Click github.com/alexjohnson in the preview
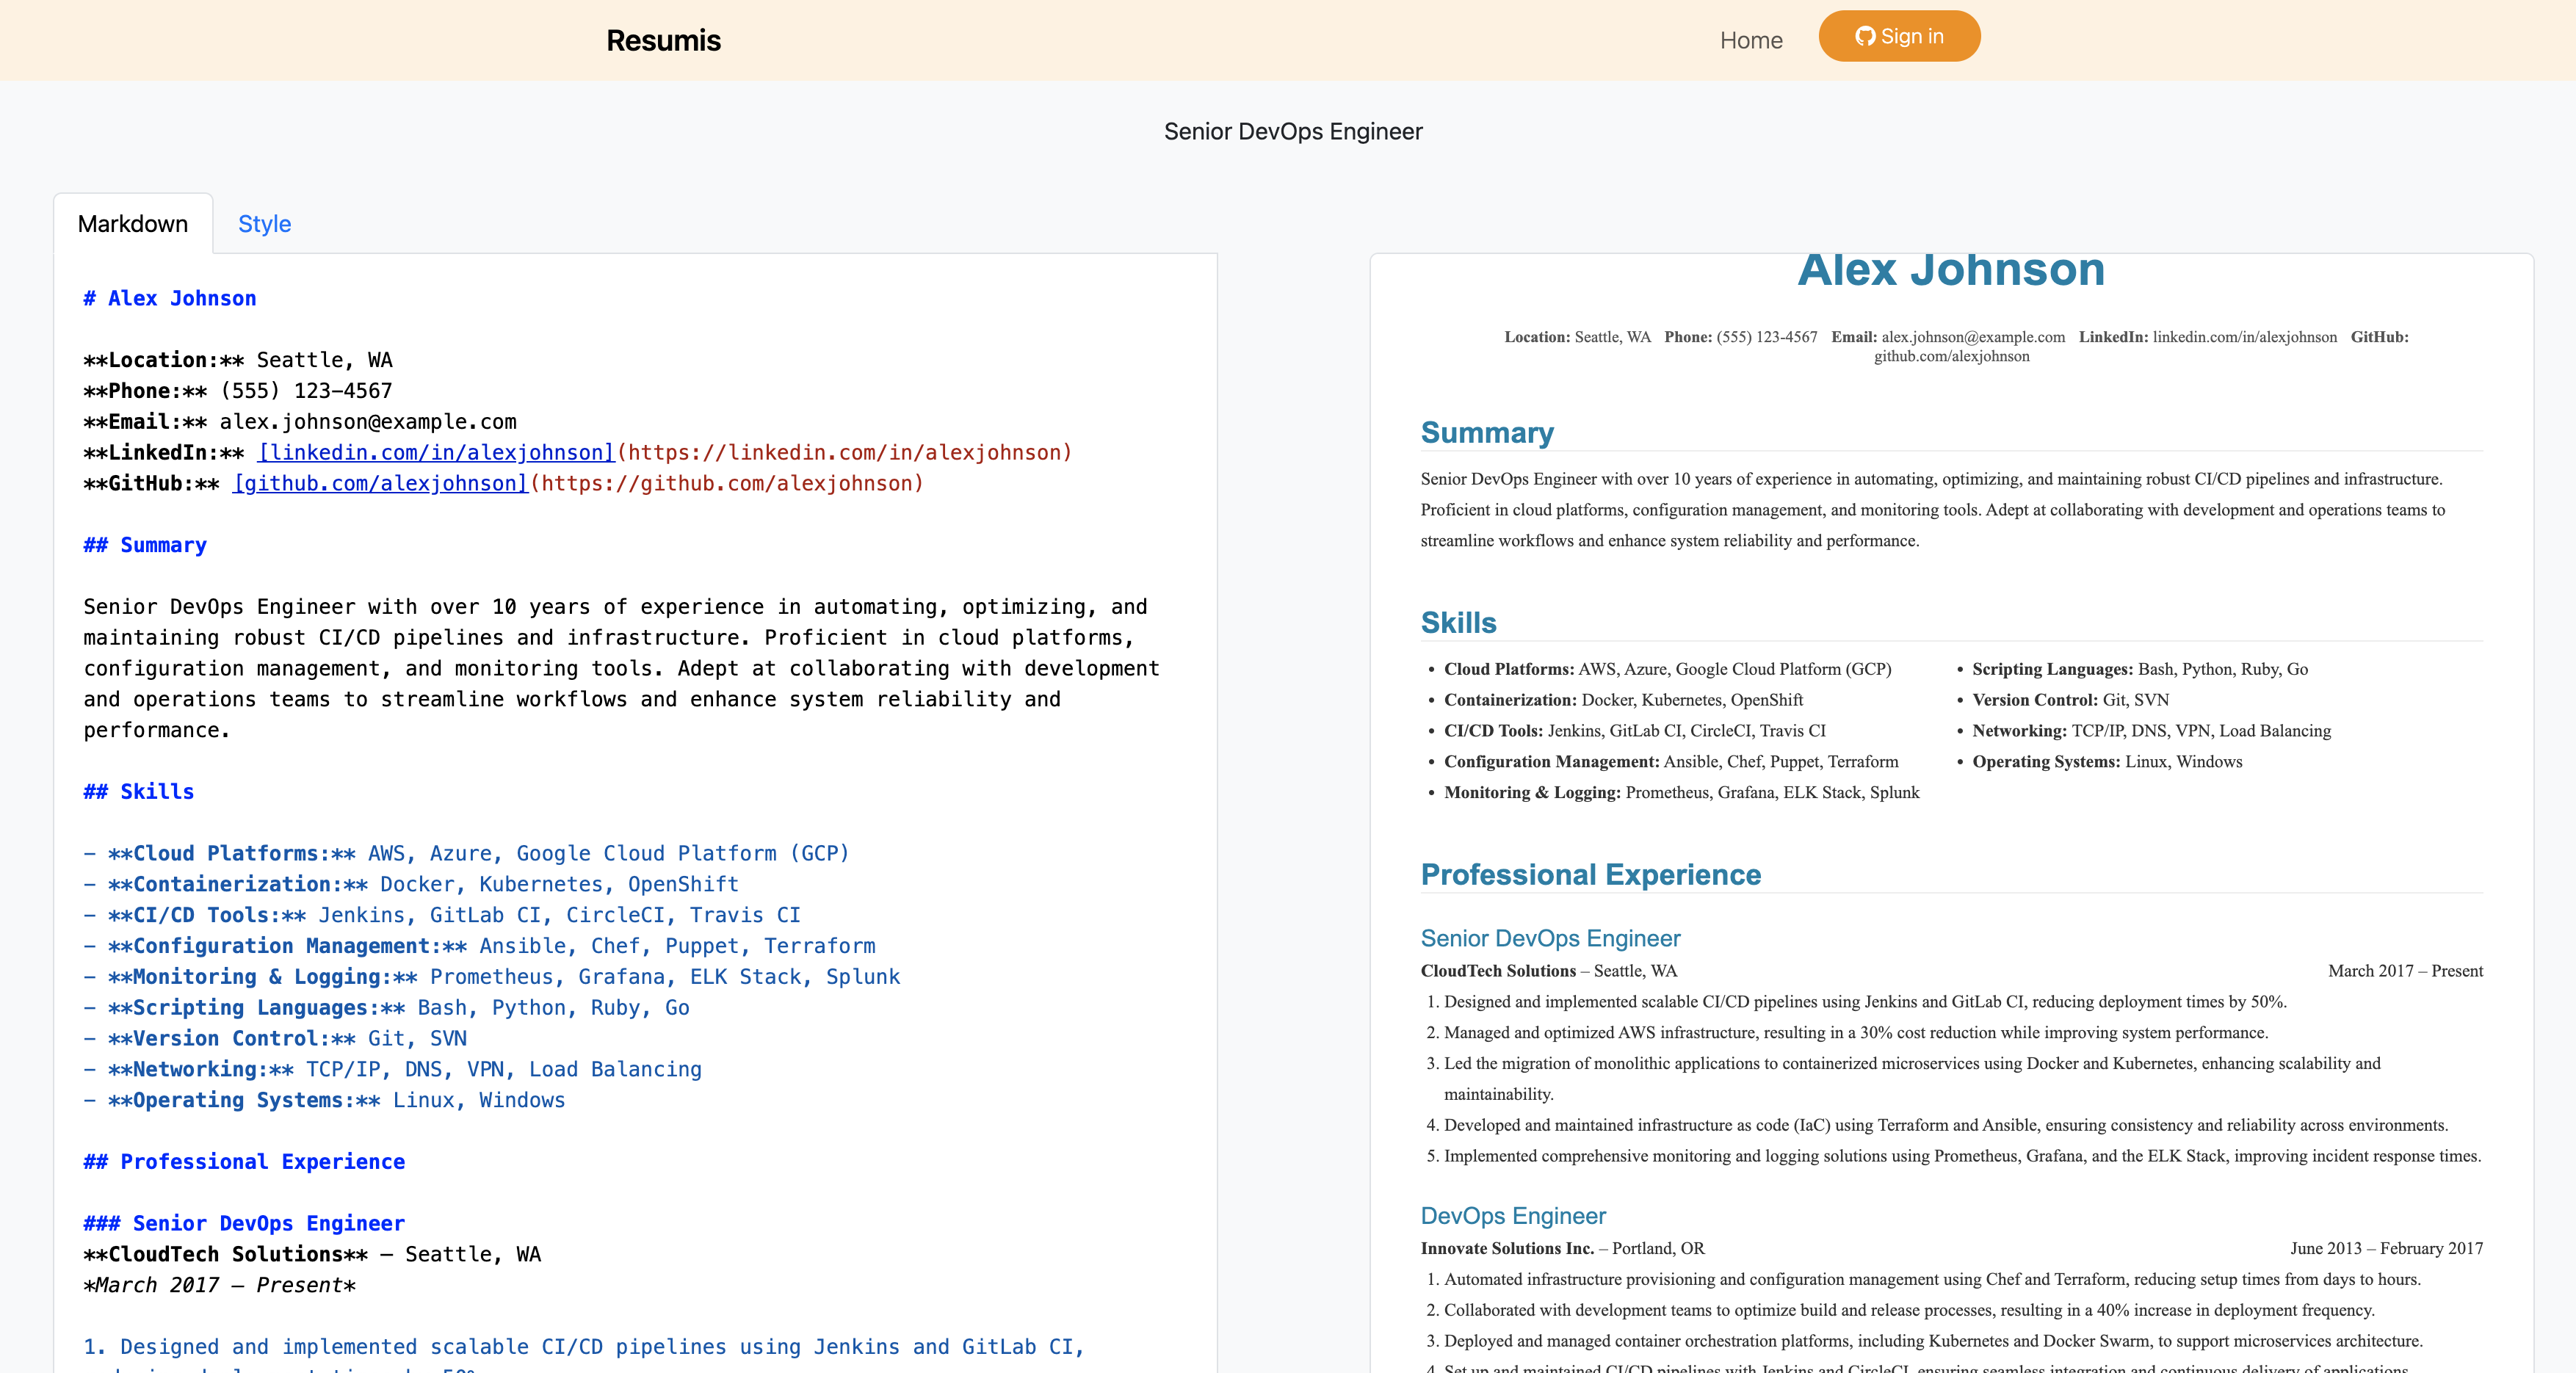 (1951, 356)
